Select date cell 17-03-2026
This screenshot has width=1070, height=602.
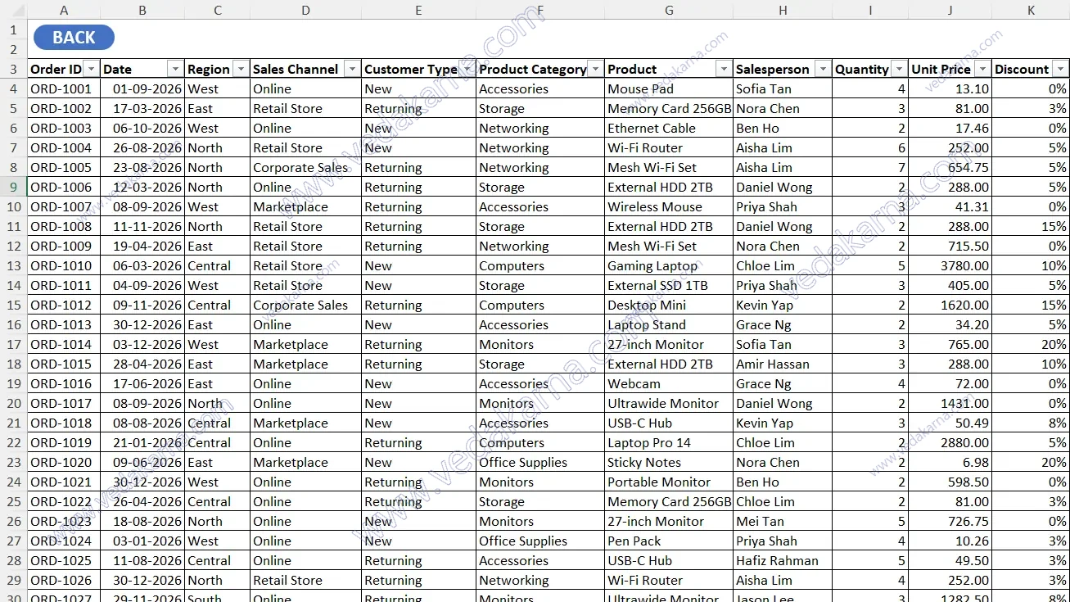click(x=142, y=109)
